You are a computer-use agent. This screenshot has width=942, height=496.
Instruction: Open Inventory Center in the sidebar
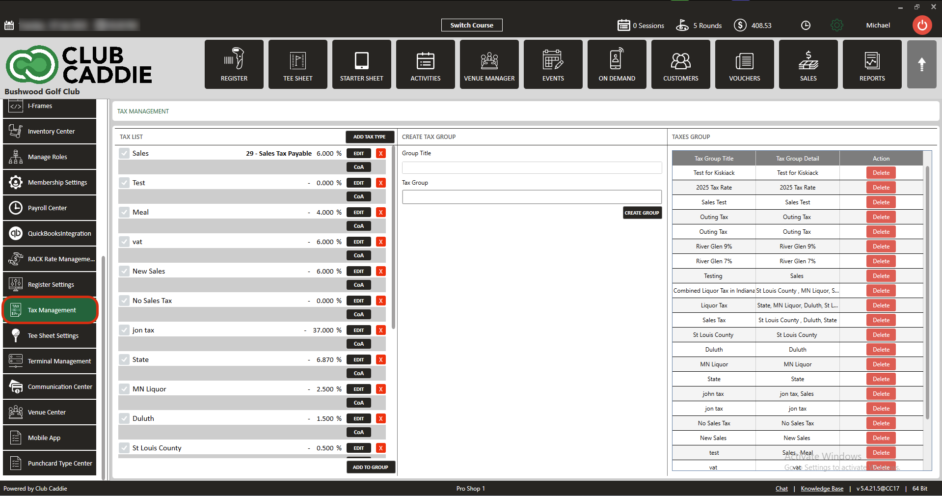[x=50, y=131]
